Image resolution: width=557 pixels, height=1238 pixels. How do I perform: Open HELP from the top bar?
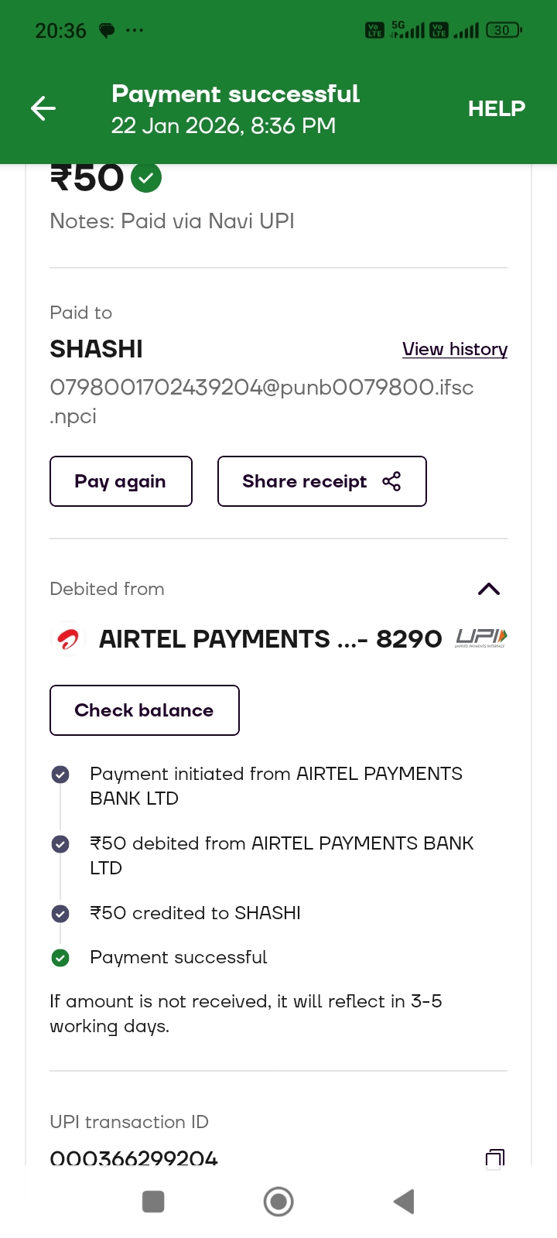(496, 108)
